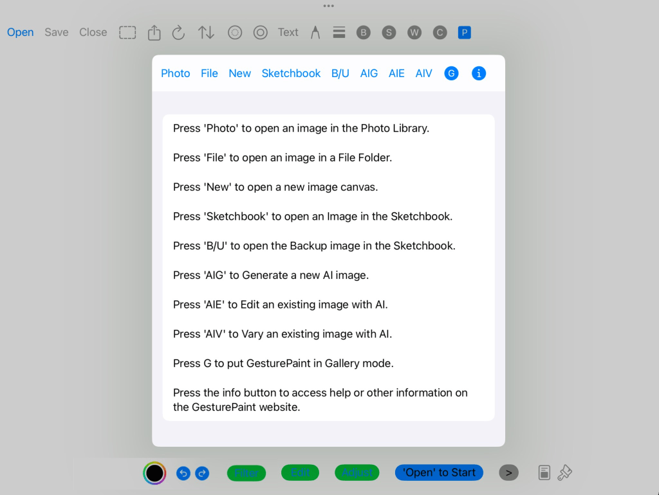The width and height of the screenshot is (659, 495).
Task: Click the 'Open' to Start button
Action: (x=439, y=473)
